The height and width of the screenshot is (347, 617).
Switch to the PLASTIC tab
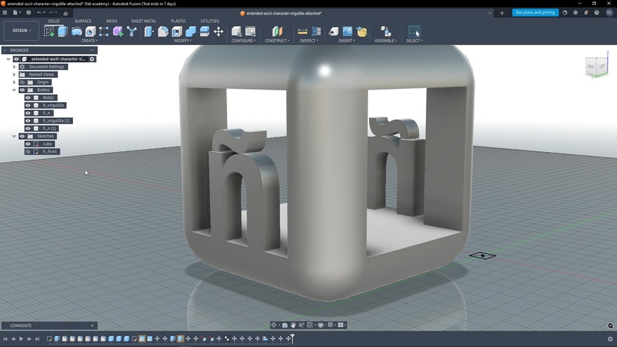click(x=179, y=21)
